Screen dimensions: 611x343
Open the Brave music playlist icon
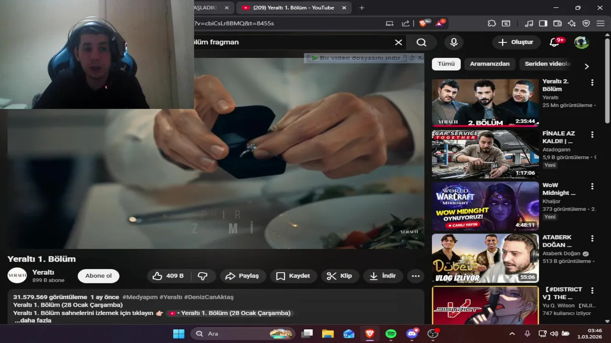[x=528, y=23]
